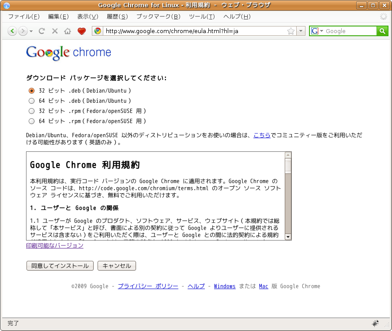Click the back navigation arrow
392x331 pixels.
point(12,31)
